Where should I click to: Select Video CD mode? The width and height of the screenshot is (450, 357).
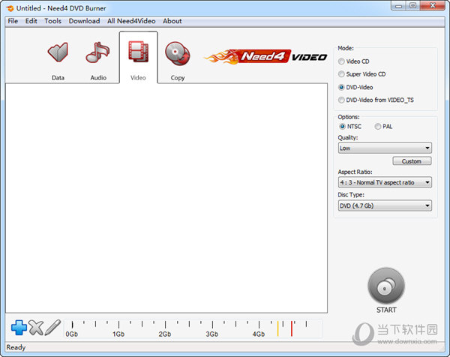coord(341,61)
